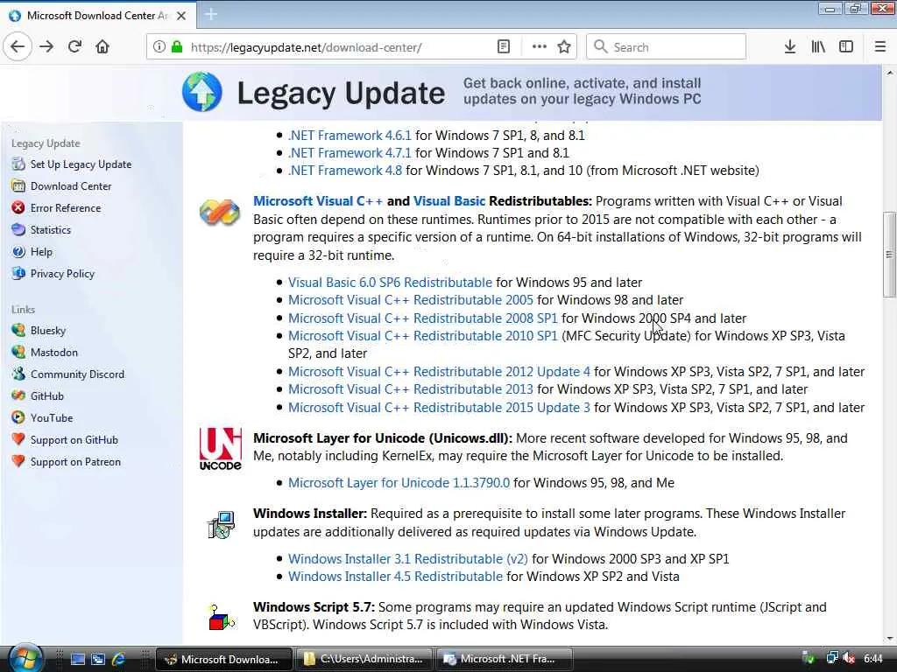Show the sidebars toggle
This screenshot has height=672, width=897.
click(x=846, y=47)
